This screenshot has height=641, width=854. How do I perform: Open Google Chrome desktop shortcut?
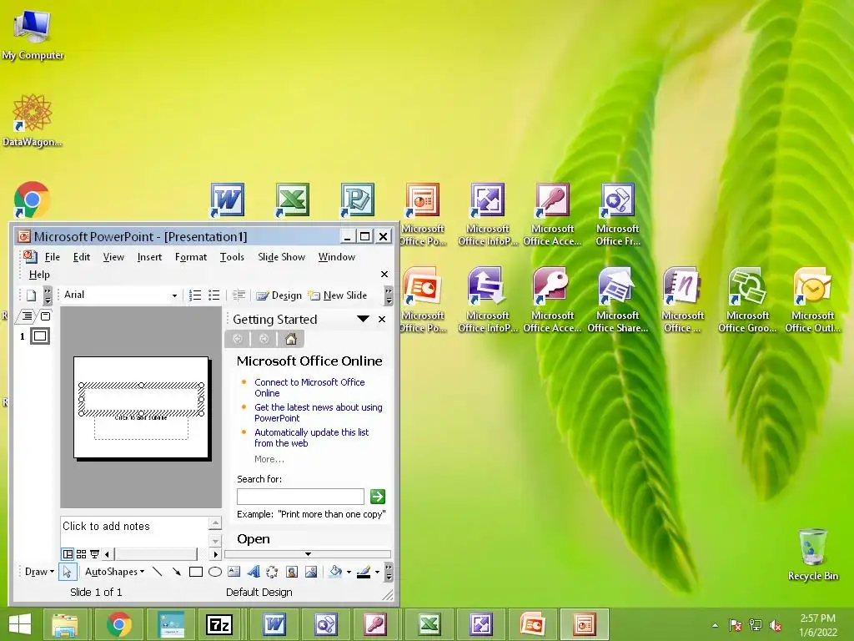[32, 200]
